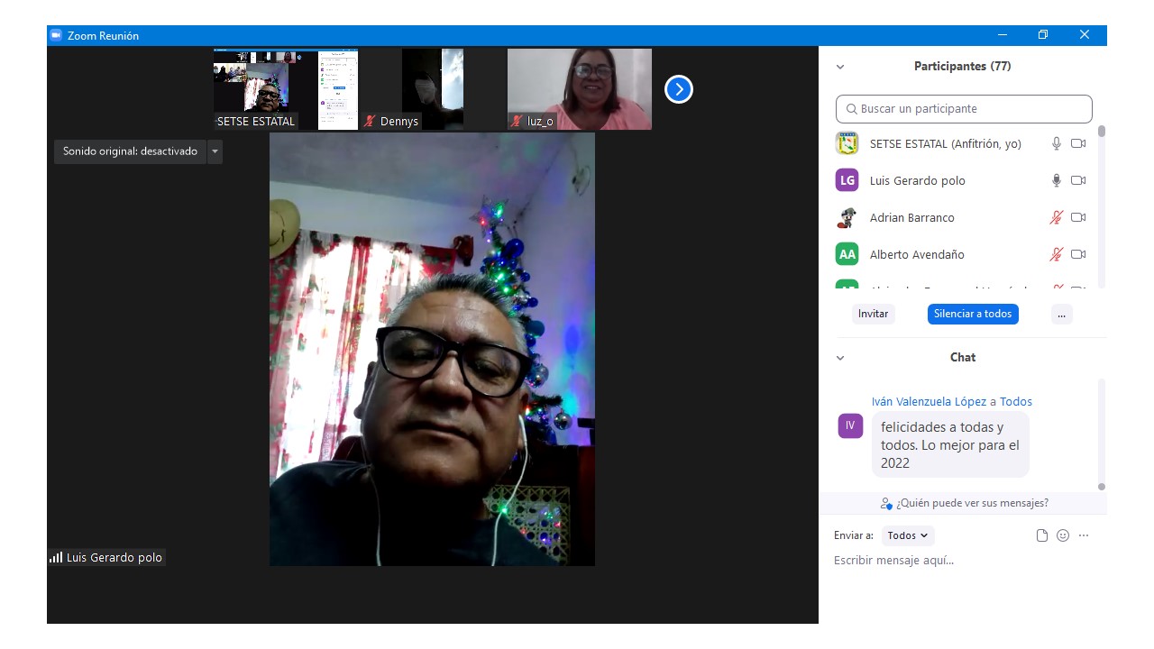Collapse the Participantes panel chevron
The height and width of the screenshot is (649, 1154).
click(x=840, y=67)
